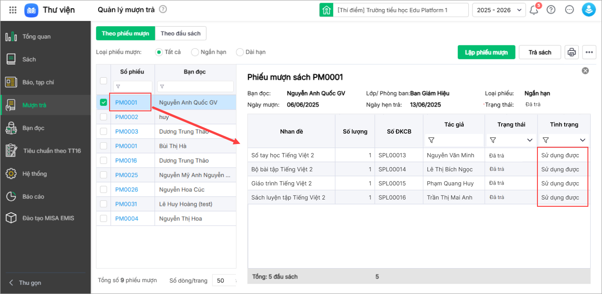602x294 pixels.
Task: Click the green school home icon
Action: [326, 10]
